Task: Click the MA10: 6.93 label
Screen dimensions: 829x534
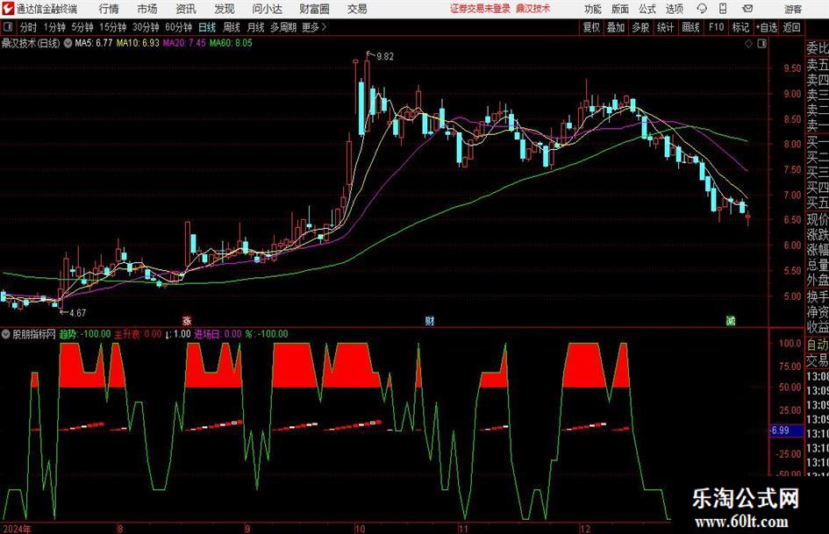Action: pos(138,43)
